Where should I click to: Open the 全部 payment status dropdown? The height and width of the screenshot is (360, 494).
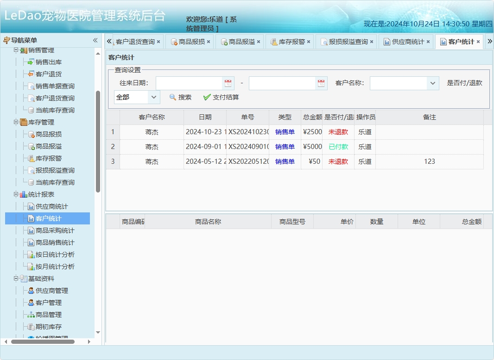(x=153, y=98)
